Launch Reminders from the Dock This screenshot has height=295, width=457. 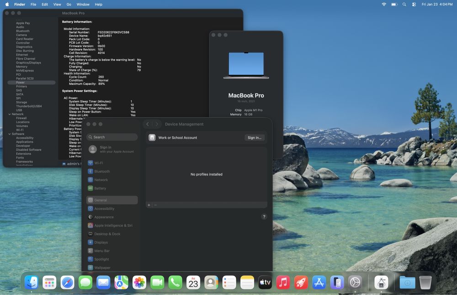[x=229, y=282]
